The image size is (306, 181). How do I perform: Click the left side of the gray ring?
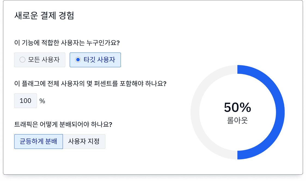coord(195,112)
